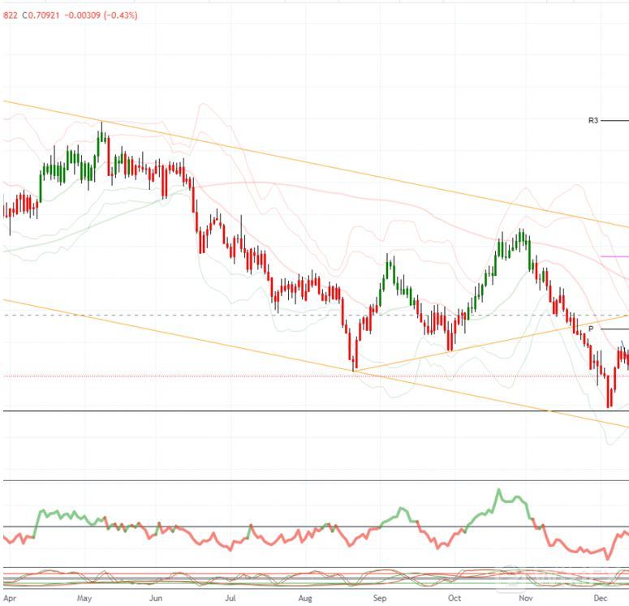This screenshot has width=629, height=606.
Task: Click the May label on time axis
Action: 83,597
